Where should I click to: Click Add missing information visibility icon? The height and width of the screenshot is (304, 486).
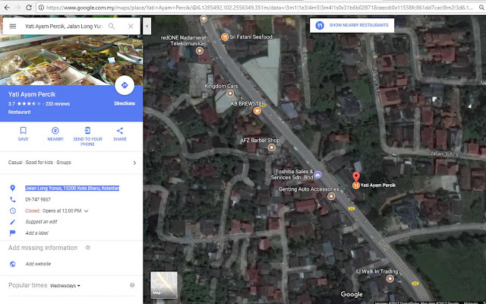coord(88,248)
